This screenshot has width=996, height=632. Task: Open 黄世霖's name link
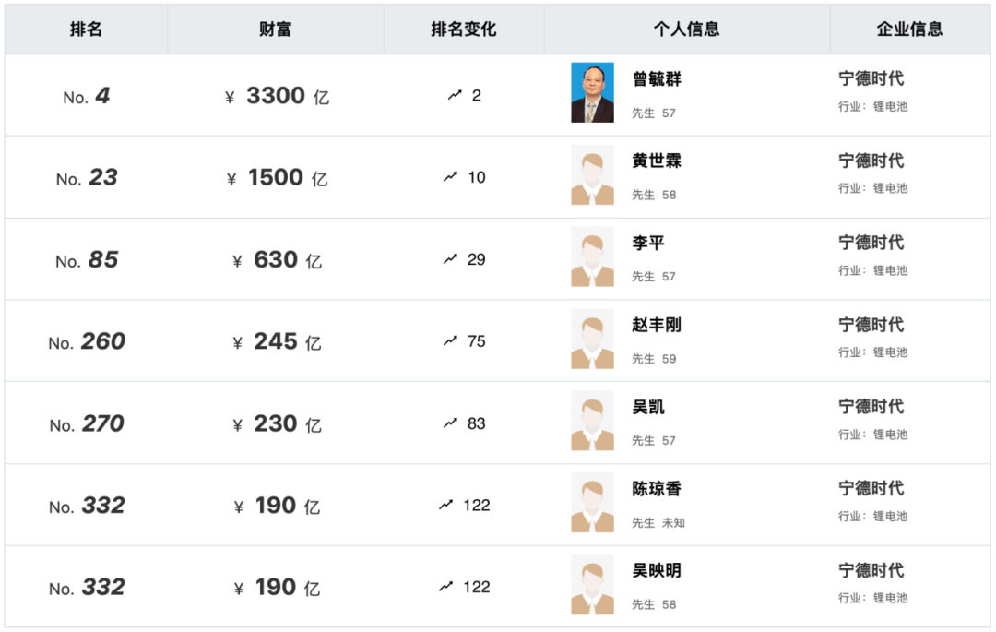coord(657,161)
